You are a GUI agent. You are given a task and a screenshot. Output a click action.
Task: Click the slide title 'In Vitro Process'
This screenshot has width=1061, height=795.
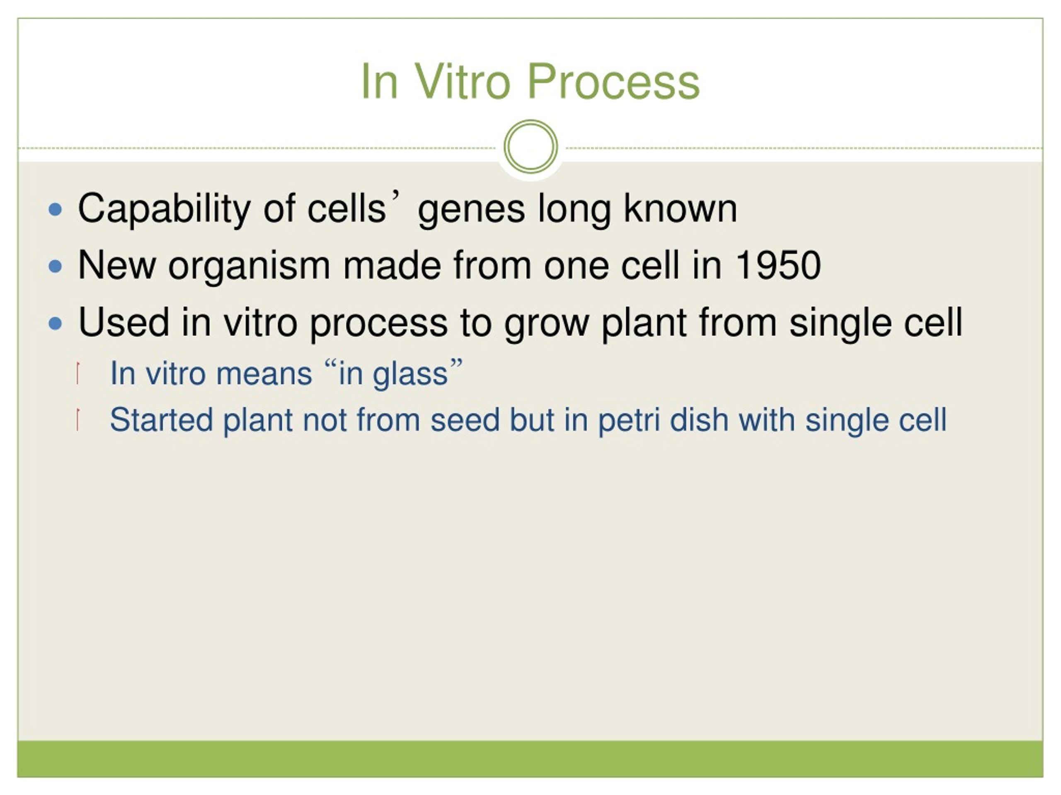530,82
